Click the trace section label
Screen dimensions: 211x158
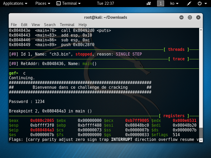pyautogui.click(x=179, y=59)
